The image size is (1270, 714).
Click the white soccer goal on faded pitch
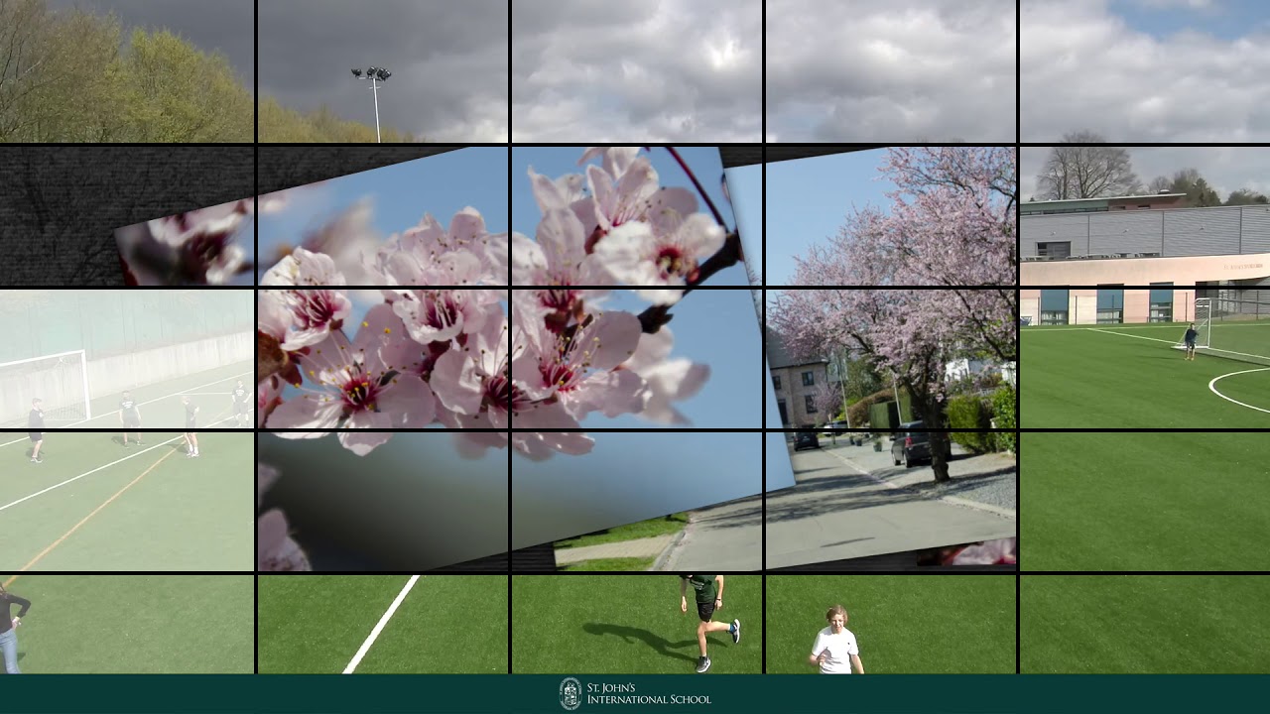click(x=45, y=389)
